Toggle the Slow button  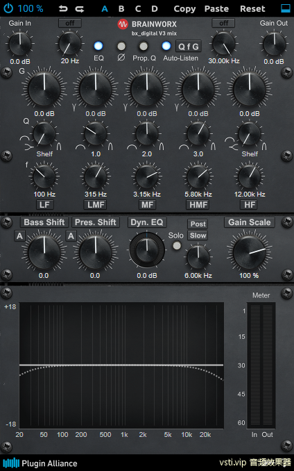pos(198,235)
